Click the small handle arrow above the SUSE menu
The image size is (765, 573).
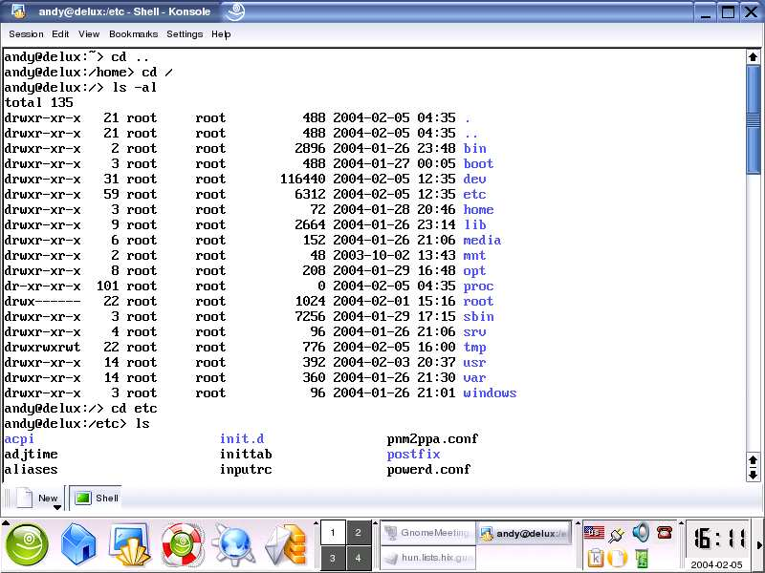(6, 522)
